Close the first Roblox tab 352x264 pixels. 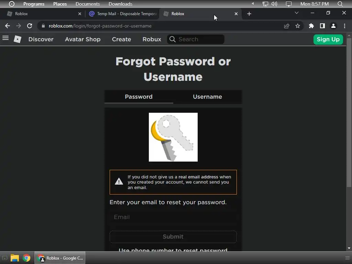pyautogui.click(x=80, y=14)
